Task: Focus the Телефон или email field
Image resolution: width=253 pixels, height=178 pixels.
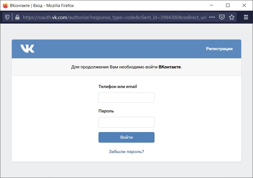Action: click(126, 98)
